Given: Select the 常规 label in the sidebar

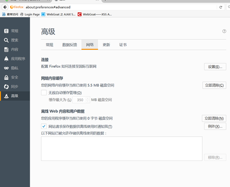Looking at the screenshot, I should pyautogui.click(x=14, y=31).
